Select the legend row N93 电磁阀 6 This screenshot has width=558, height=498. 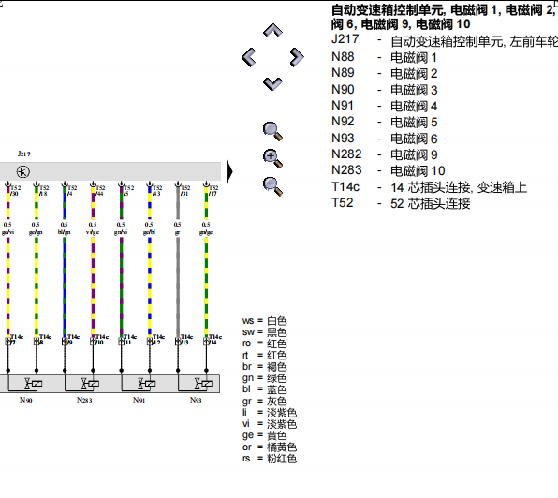pos(384,139)
